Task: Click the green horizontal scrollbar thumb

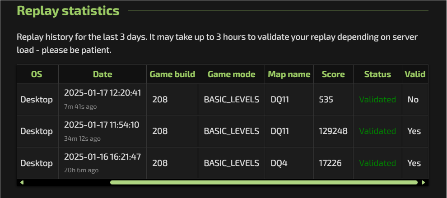Action: [264, 183]
